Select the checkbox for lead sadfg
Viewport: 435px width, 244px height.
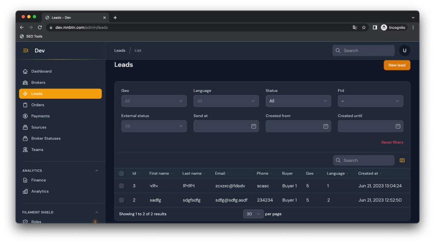121,200
